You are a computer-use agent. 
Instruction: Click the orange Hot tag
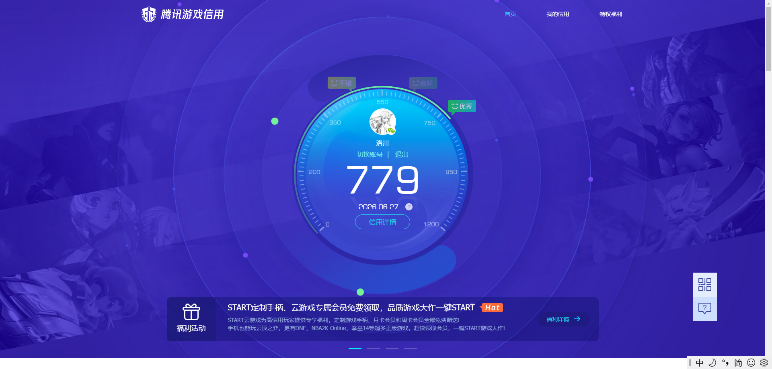492,308
